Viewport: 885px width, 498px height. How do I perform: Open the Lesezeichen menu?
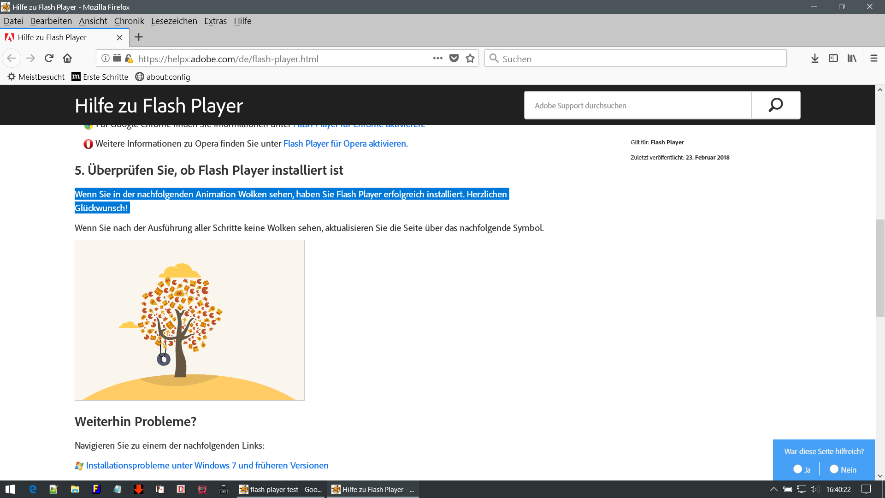click(x=174, y=21)
